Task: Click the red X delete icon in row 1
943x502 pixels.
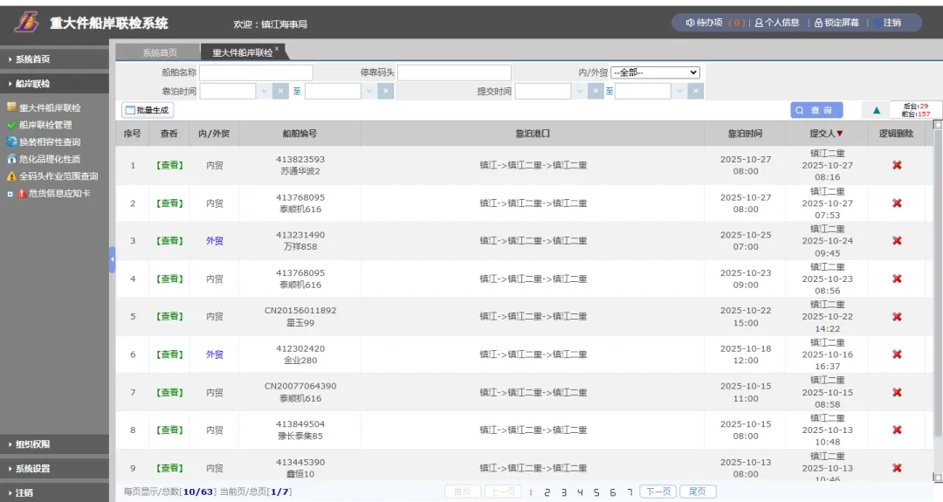Action: click(x=896, y=165)
